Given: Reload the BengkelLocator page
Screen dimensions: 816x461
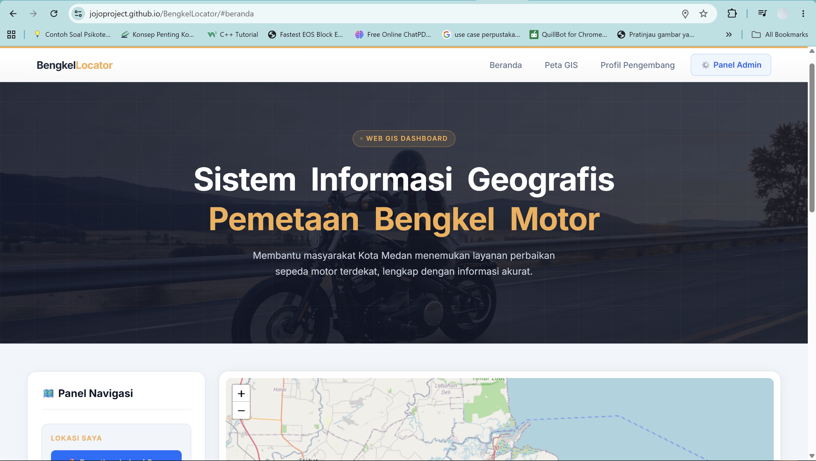Looking at the screenshot, I should click(54, 14).
